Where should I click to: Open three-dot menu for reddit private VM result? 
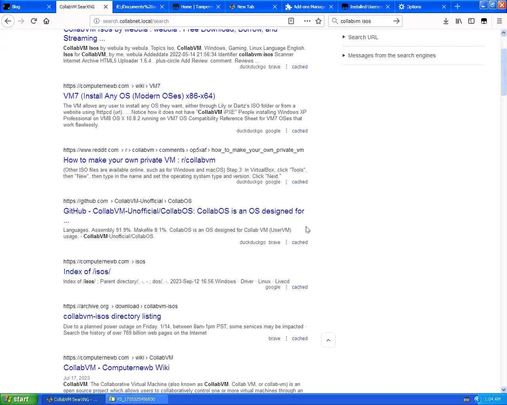click(286, 182)
